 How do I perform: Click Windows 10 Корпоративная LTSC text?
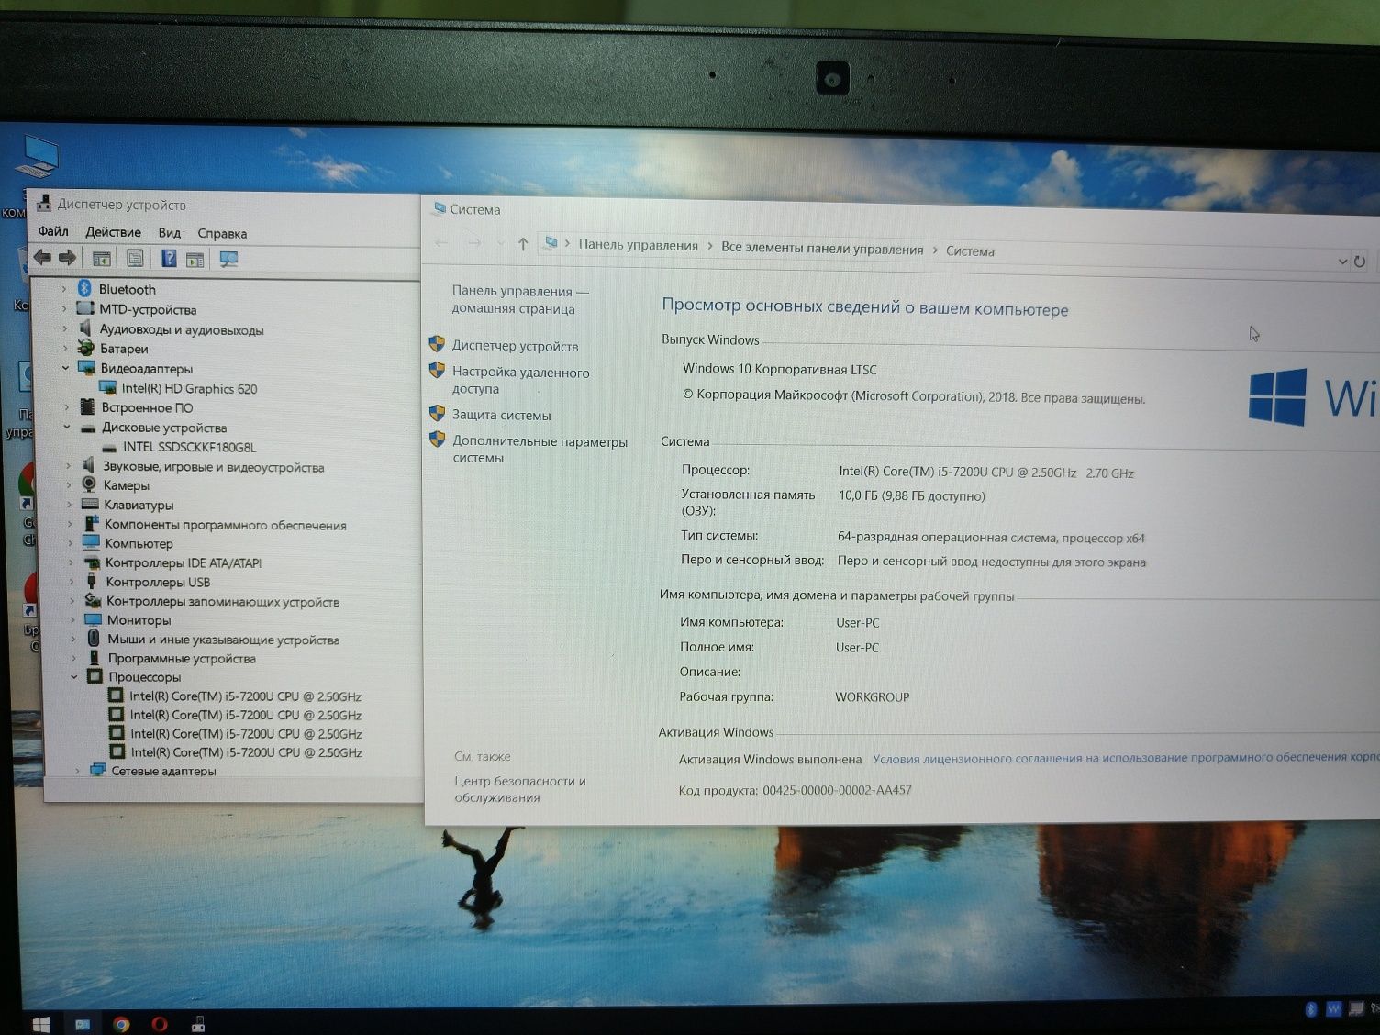point(780,369)
